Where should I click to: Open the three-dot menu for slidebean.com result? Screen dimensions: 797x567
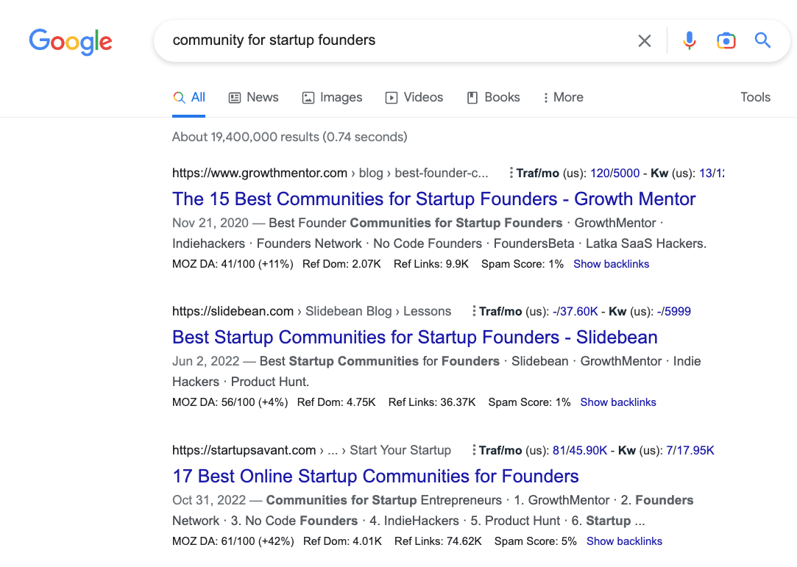[x=474, y=311]
